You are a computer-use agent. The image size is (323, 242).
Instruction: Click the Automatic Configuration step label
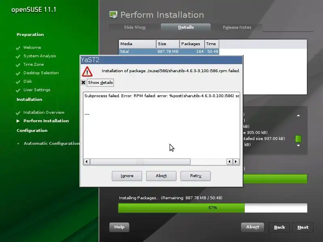point(52,144)
